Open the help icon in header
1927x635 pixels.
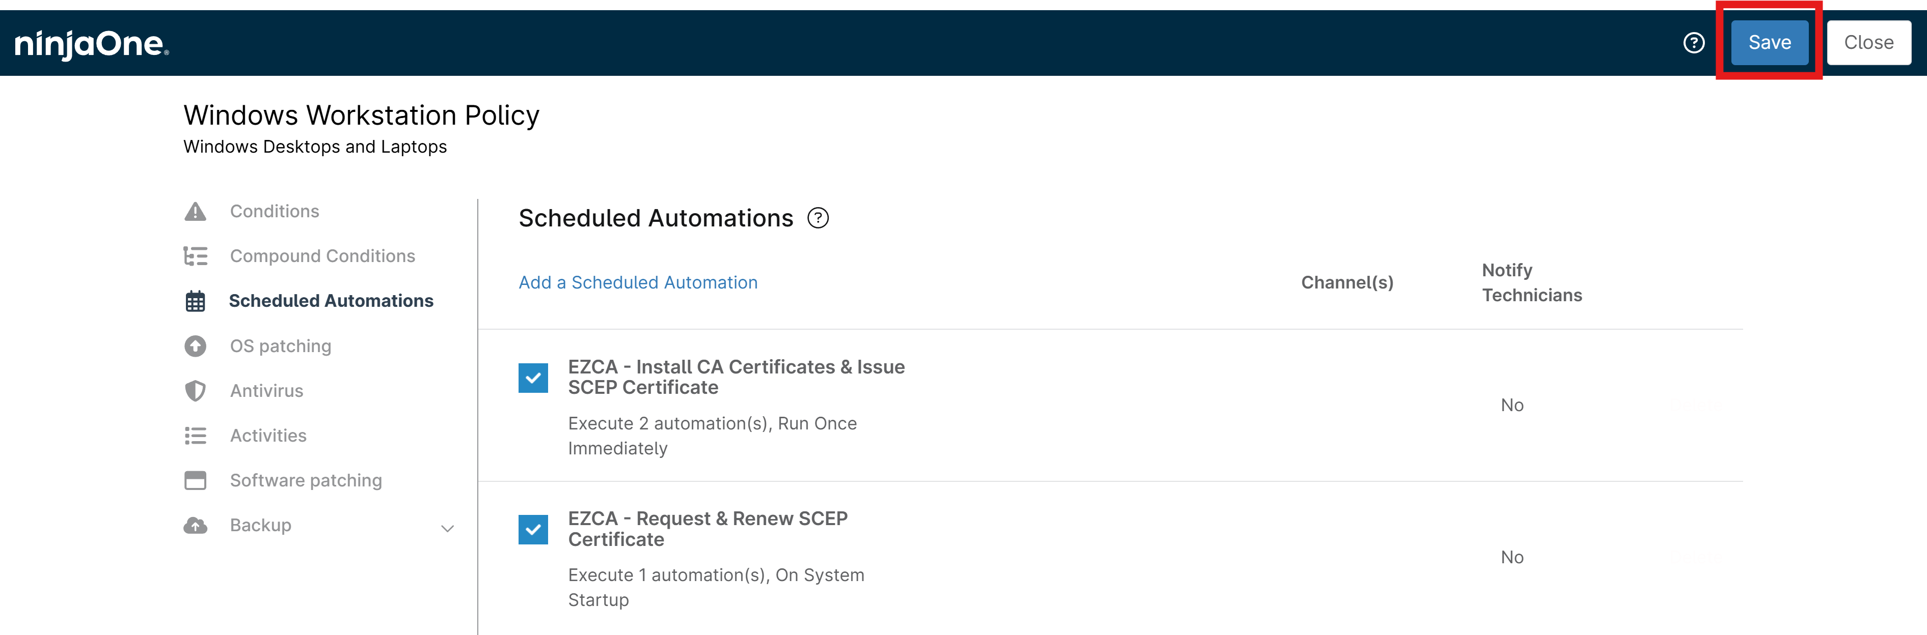coord(1694,43)
